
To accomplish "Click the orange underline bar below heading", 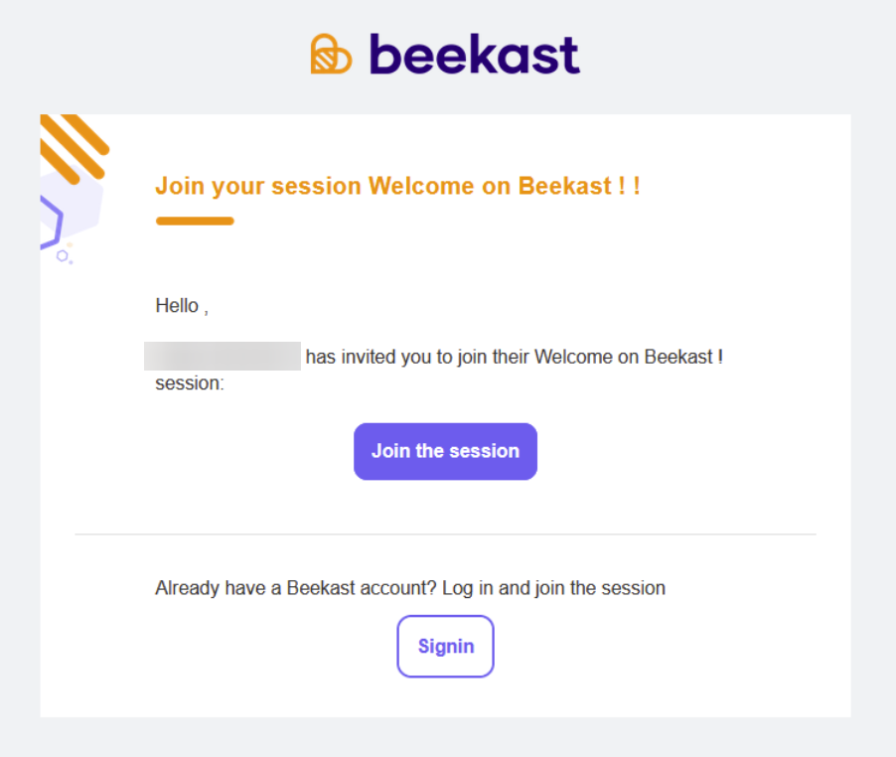I will tap(195, 222).
